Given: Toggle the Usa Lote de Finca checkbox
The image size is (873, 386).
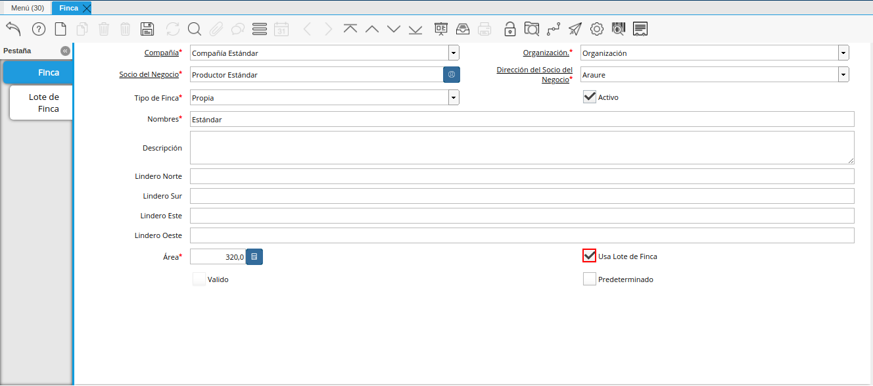Looking at the screenshot, I should (x=590, y=256).
